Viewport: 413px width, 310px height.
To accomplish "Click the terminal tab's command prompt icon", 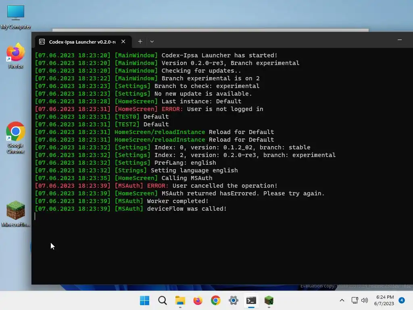I will (x=42, y=42).
